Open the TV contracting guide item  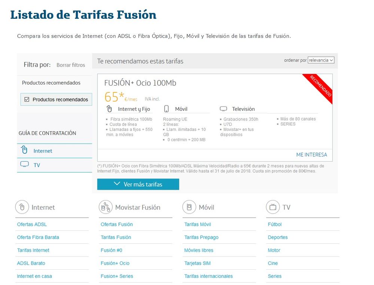[x=37, y=165]
